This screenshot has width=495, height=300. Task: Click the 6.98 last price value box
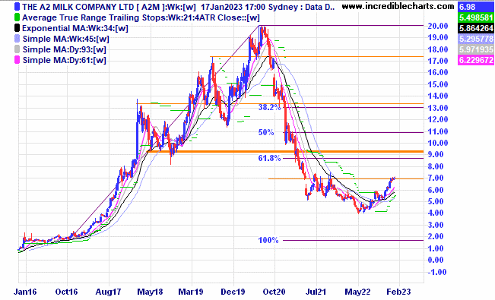pos(476,7)
